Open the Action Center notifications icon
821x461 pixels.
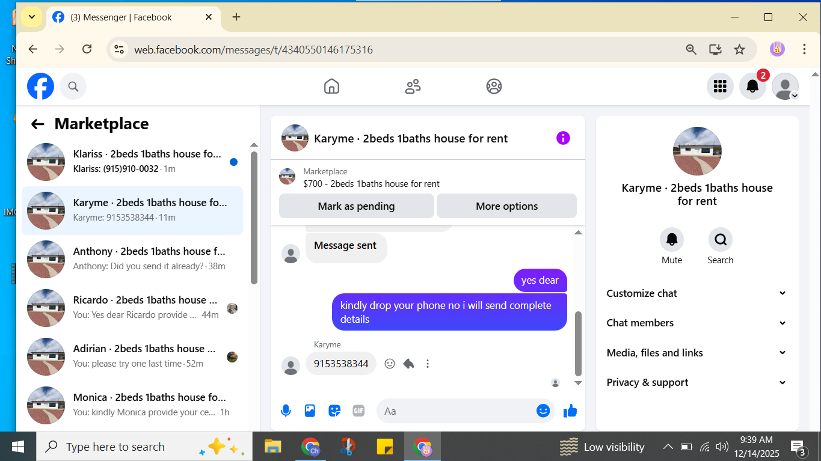point(799,447)
